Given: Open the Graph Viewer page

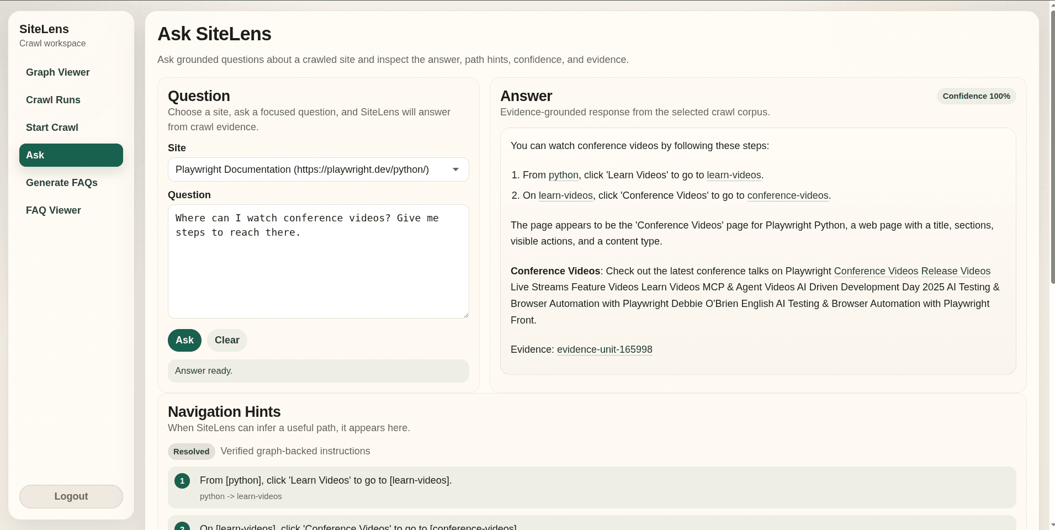Looking at the screenshot, I should click(x=71, y=72).
